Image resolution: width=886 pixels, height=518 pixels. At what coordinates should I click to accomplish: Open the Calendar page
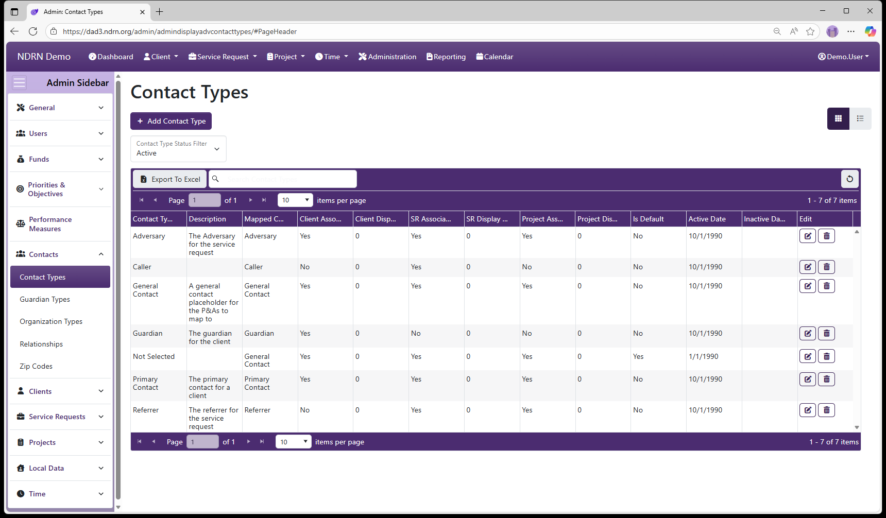pos(495,57)
